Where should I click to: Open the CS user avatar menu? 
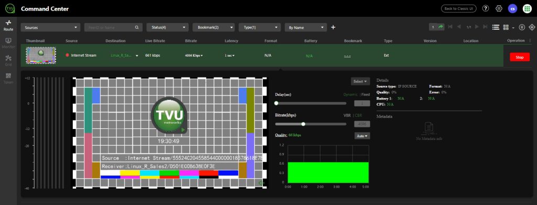[x=512, y=8]
